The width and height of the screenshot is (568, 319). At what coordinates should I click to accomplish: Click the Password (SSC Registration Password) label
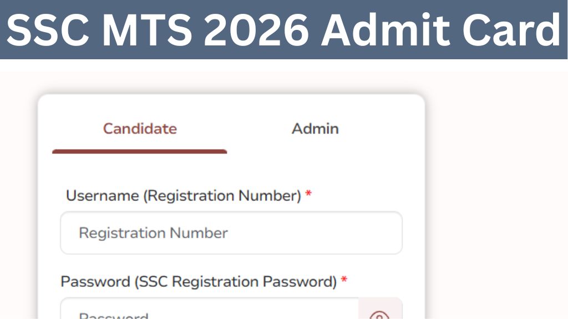[201, 281]
